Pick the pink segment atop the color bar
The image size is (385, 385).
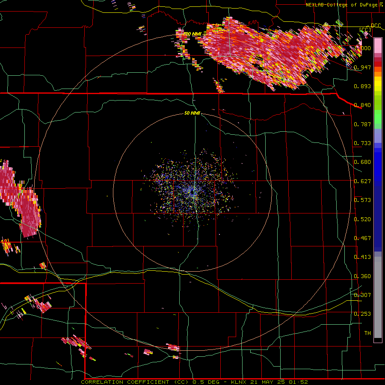[378, 45]
